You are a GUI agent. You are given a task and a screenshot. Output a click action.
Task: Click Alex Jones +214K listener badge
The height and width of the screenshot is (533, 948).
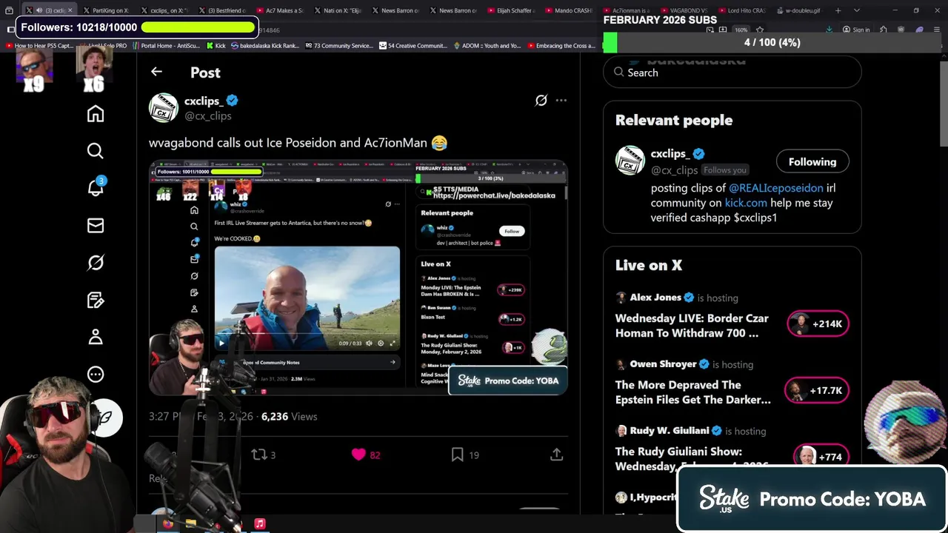click(x=818, y=324)
